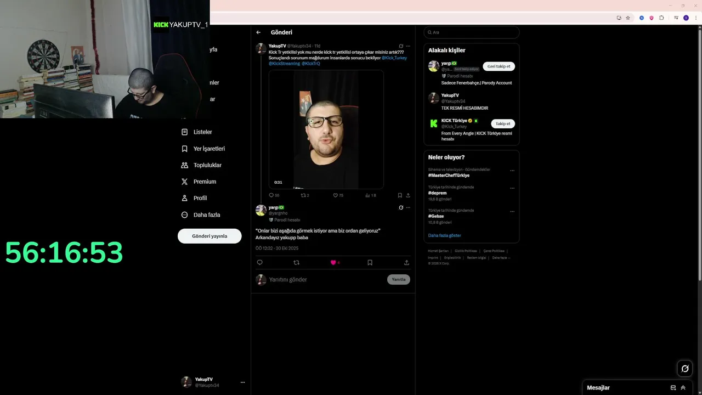Open Premium in the sidebar
The width and height of the screenshot is (702, 395).
(x=199, y=182)
